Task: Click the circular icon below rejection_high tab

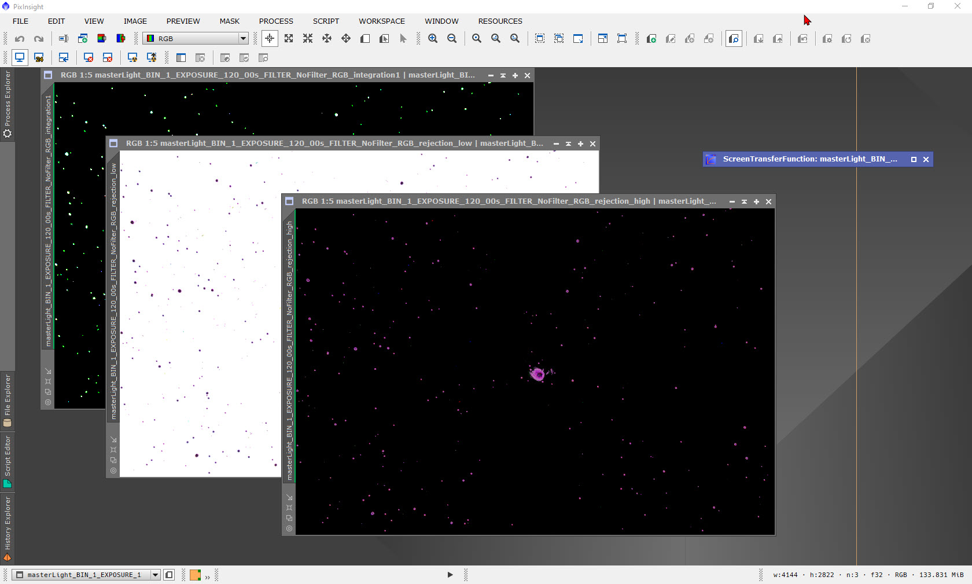Action: 289,528
